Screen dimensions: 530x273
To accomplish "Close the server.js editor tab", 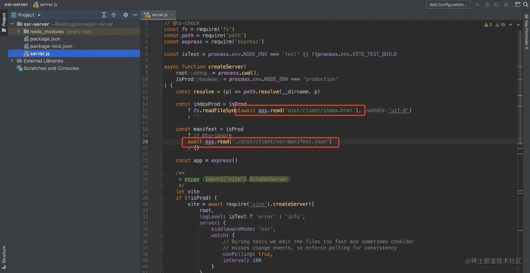I will coord(172,15).
